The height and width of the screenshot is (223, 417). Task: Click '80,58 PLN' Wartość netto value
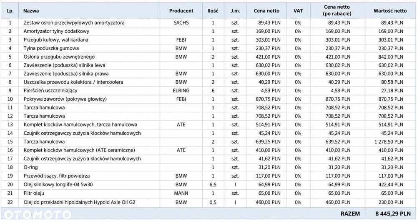click(x=392, y=82)
